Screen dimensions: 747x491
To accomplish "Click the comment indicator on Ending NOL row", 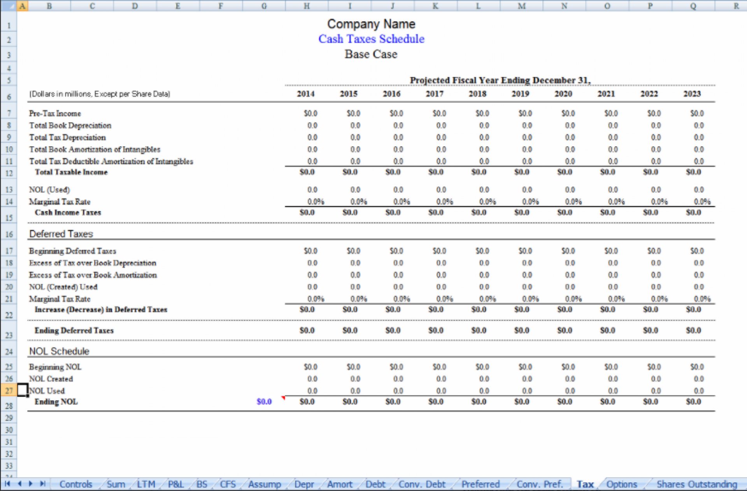I will click(283, 398).
